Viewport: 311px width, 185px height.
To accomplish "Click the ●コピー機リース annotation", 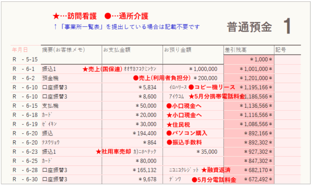I will pos(212,88).
